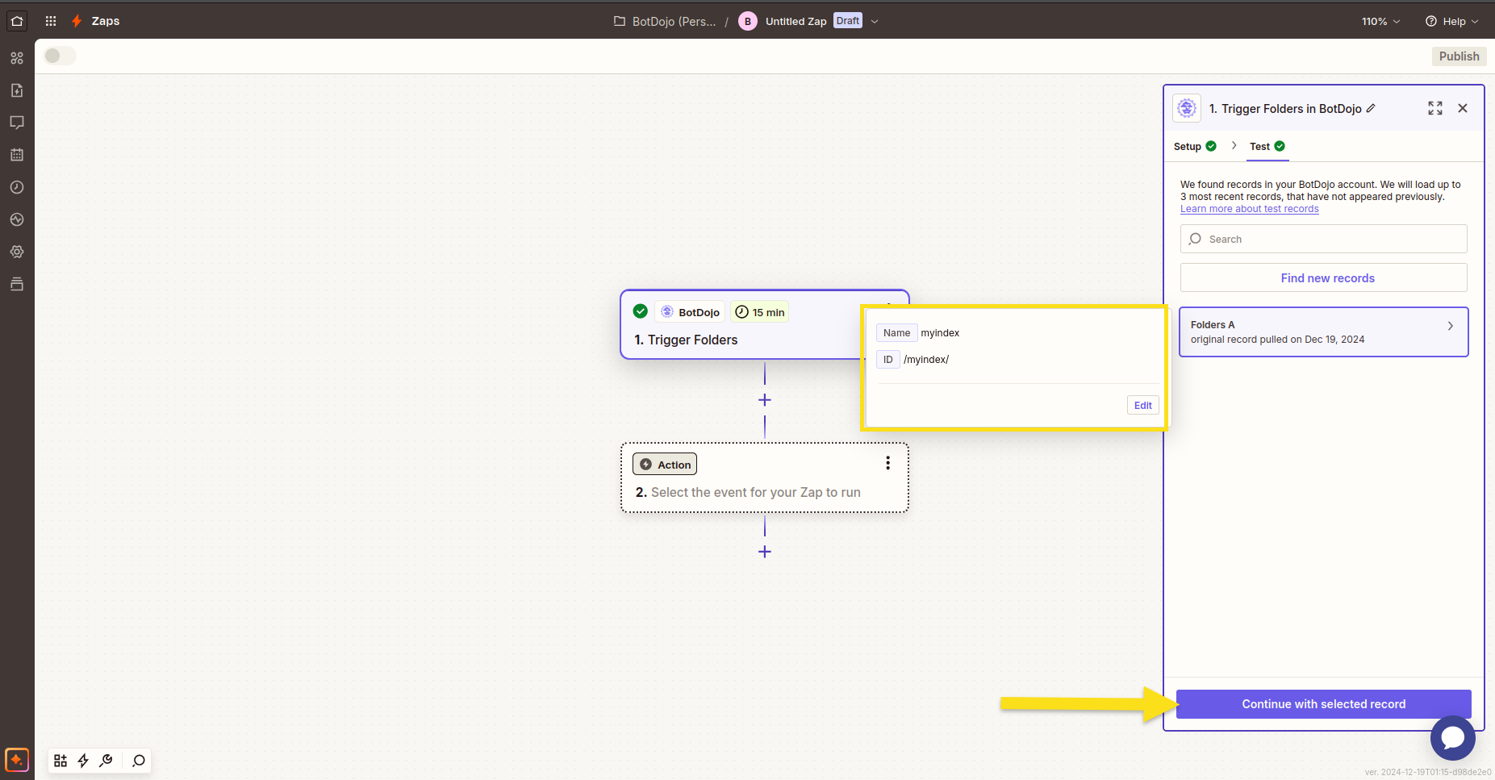The image size is (1495, 780).
Task: Go to the Zapier home icon
Action: pos(17,21)
